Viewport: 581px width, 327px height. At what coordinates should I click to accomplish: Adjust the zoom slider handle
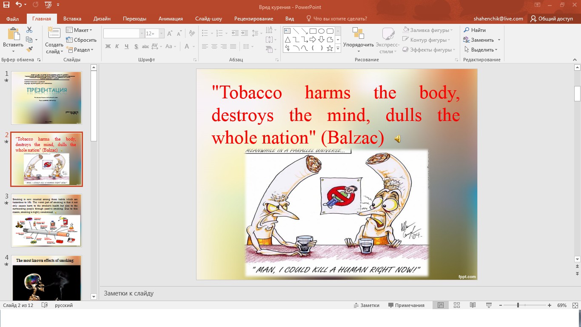[x=518, y=305]
